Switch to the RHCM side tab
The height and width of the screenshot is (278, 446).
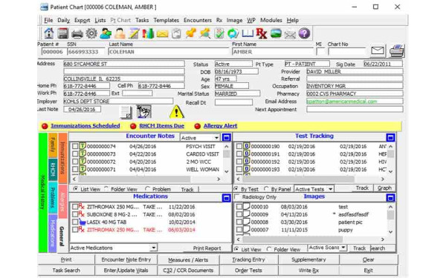click(53, 169)
